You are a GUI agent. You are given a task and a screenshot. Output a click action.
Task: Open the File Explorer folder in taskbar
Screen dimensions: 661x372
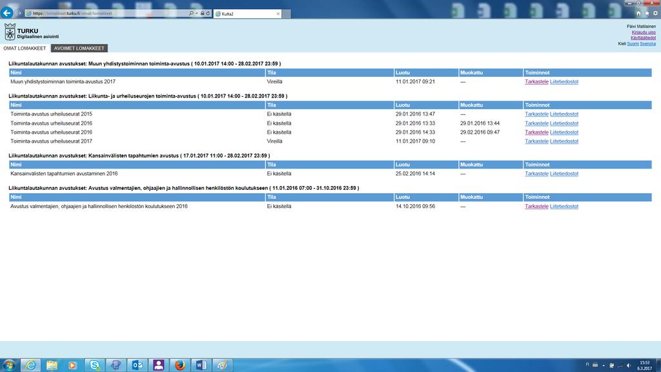pyautogui.click(x=52, y=366)
